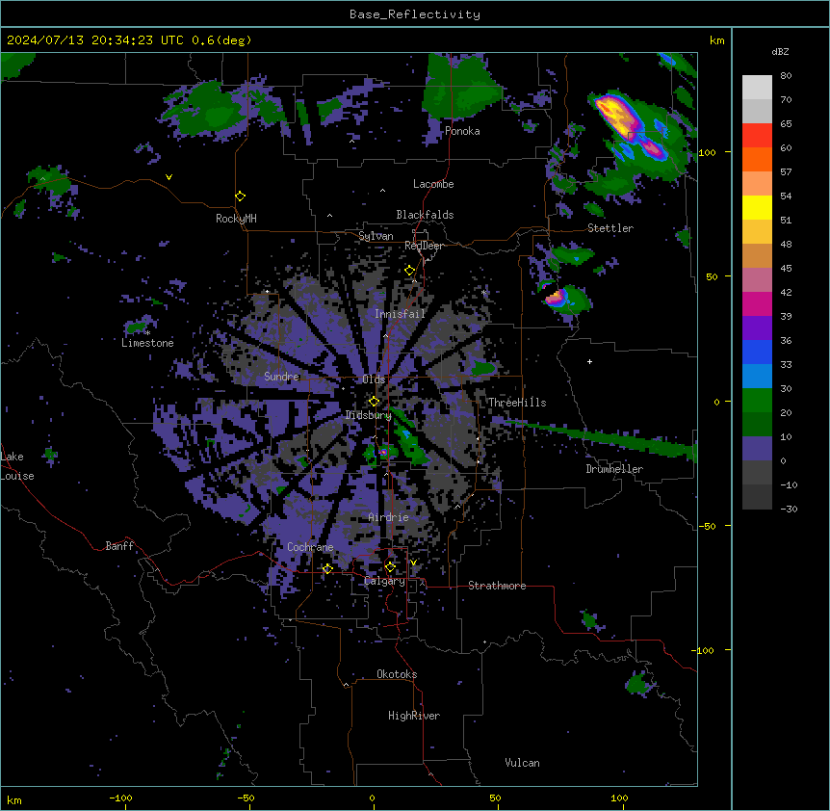Pick the blue 33-36 dBZ legend color

point(757,352)
